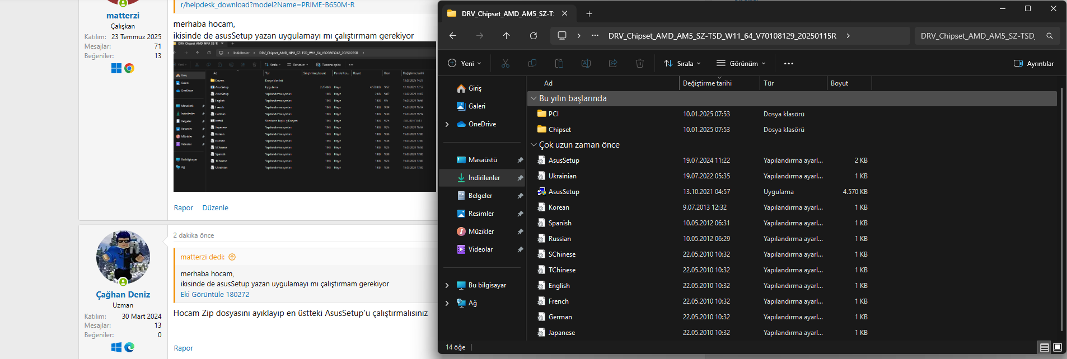Click Rapor under matterzi's post
Viewport: 1067px width, 359px height.
[183, 207]
